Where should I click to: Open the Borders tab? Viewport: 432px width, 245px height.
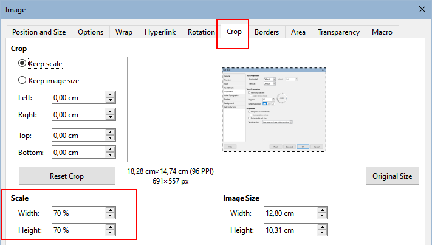pos(267,32)
